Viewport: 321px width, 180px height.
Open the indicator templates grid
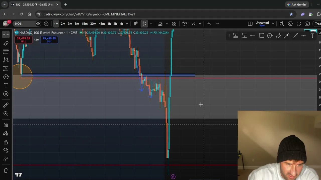(174, 24)
